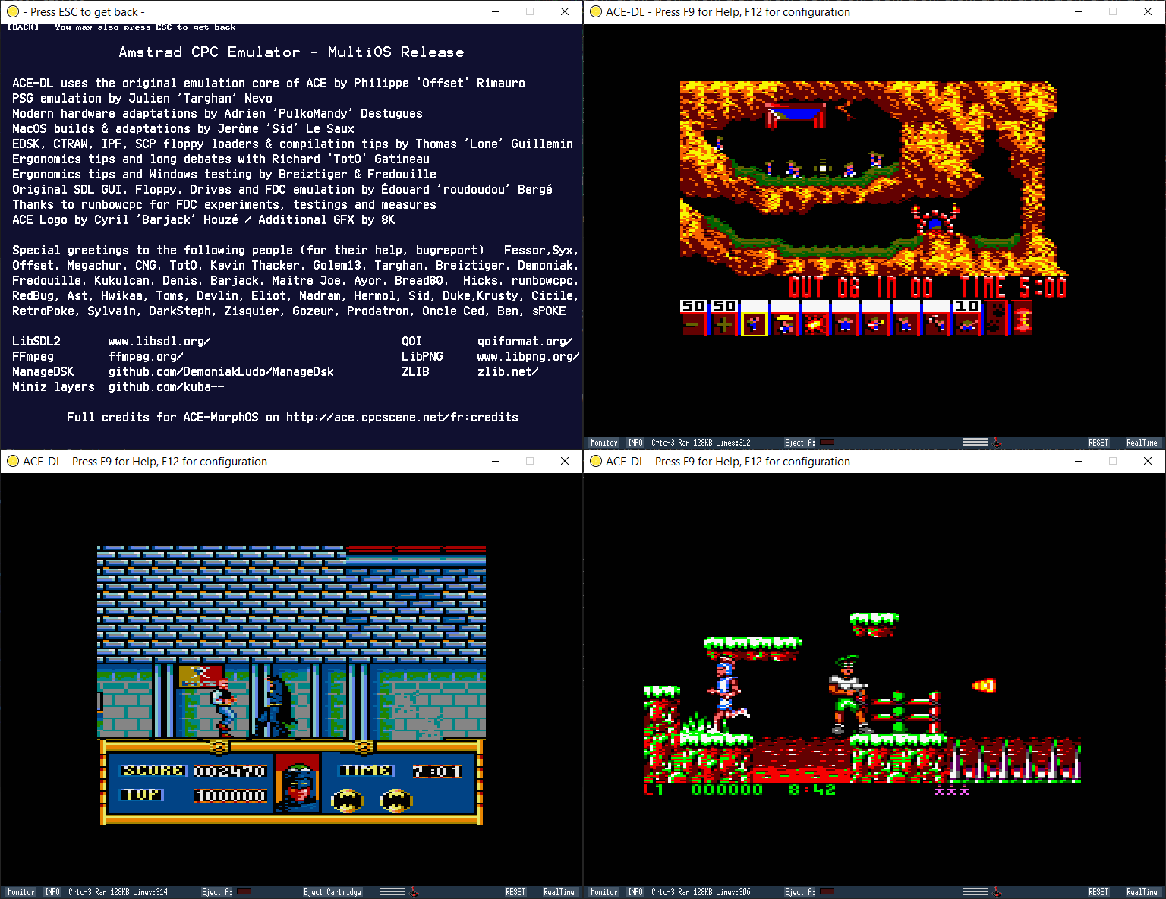Click Eject A: in the Batman window
This screenshot has width=1166, height=899.
pyautogui.click(x=216, y=892)
